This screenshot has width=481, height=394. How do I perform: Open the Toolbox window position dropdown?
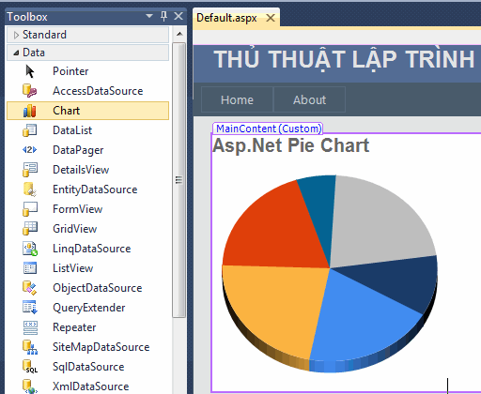149,16
